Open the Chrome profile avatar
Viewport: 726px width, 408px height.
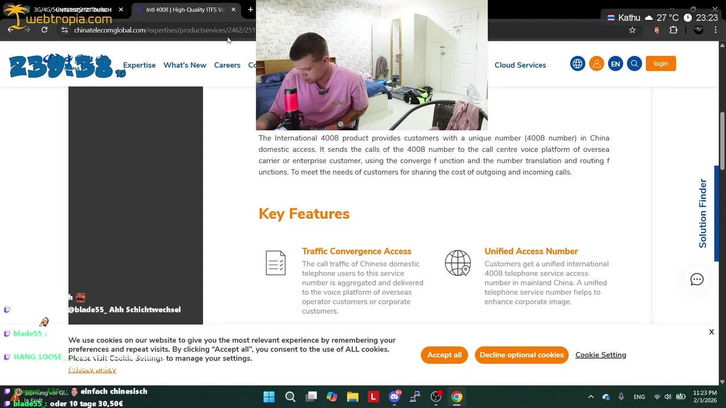tap(698, 30)
